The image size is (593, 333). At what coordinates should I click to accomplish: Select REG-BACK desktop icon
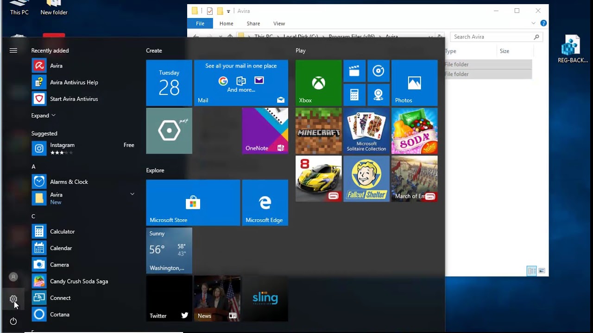coord(573,49)
